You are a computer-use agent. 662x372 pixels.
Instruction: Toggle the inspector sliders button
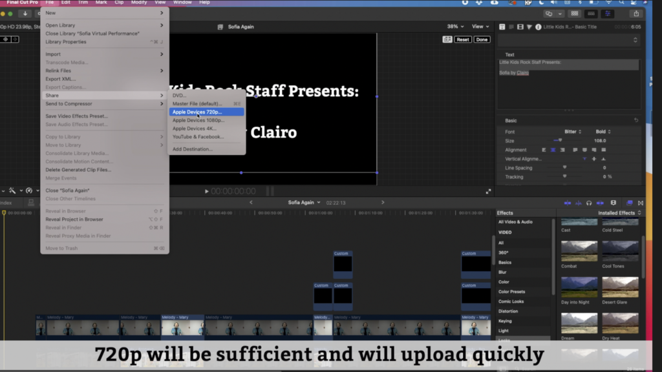(608, 14)
